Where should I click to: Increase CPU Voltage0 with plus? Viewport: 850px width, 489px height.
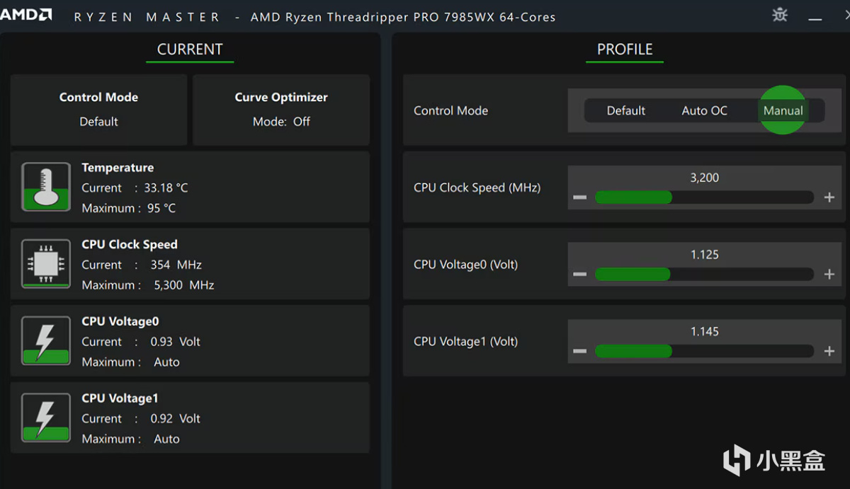(x=829, y=275)
